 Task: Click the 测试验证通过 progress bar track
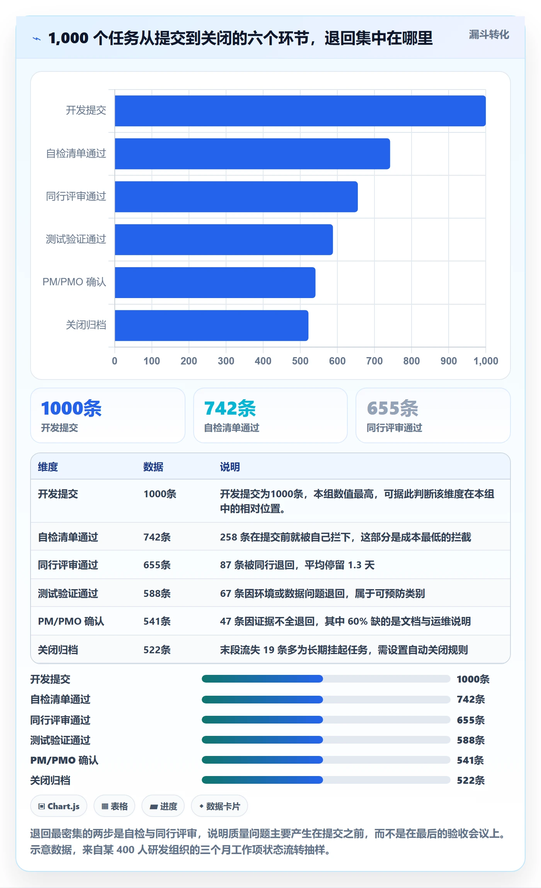coord(326,740)
